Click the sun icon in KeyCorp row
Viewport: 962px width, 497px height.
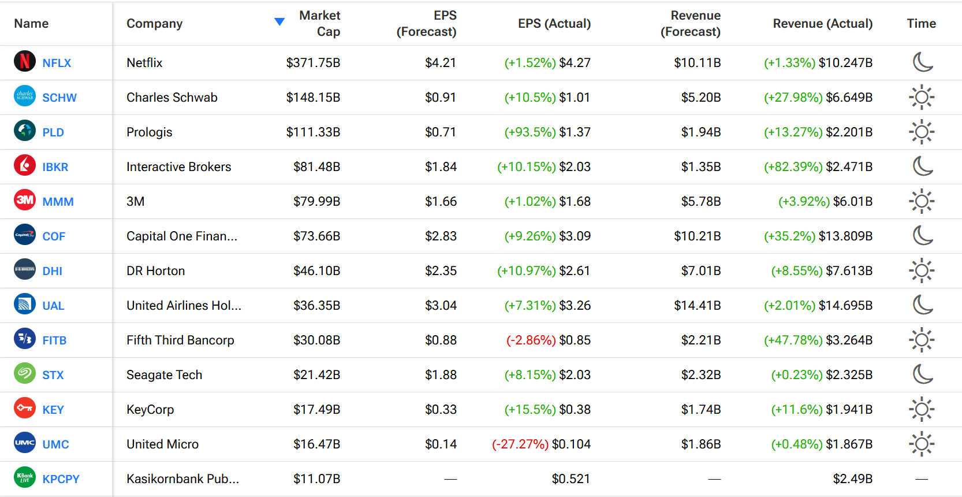point(922,409)
